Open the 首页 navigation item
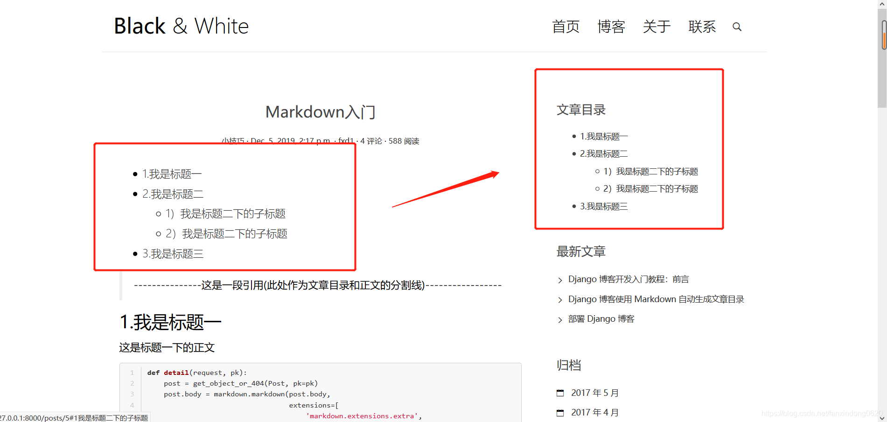Screen dimensions: 887x422 [566, 27]
